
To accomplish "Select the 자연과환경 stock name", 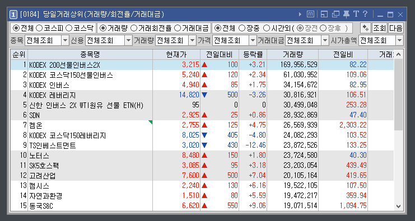I will (46, 196).
